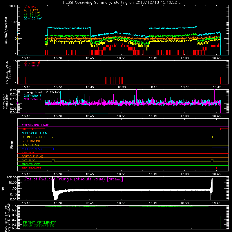
Task: Click the SAS axis label
Action: pos(3,188)
